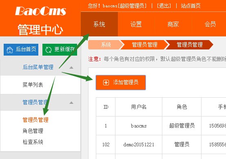The width and height of the screenshot is (226, 159).
Task: Click baocms[超级管理员] greeting text
Action: pyautogui.click(x=124, y=6)
